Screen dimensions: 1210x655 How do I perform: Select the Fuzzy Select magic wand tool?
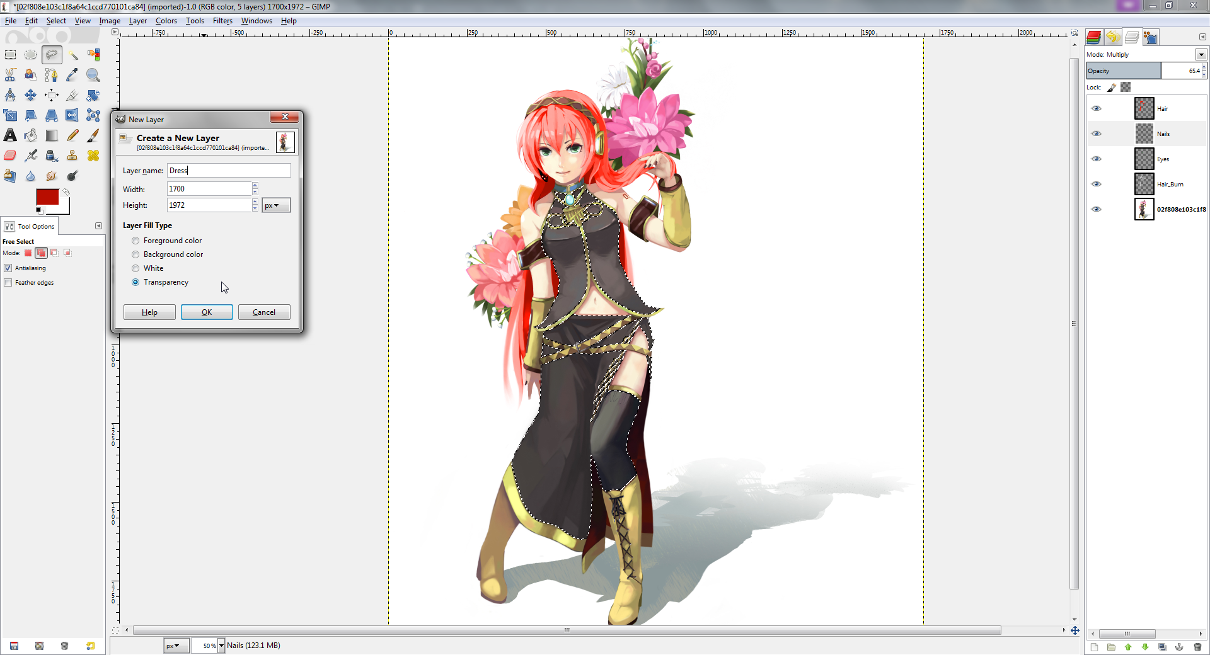[x=72, y=55]
